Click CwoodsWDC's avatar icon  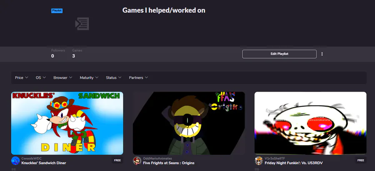pyautogui.click(x=15, y=161)
